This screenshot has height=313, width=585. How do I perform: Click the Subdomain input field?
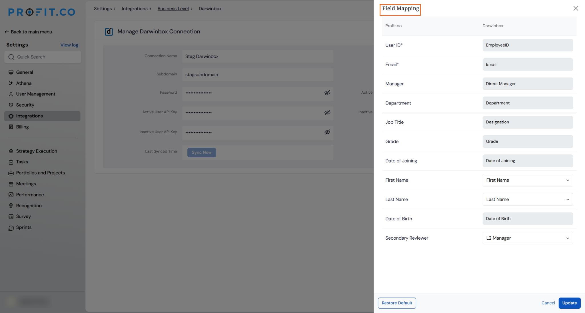pyautogui.click(x=258, y=75)
